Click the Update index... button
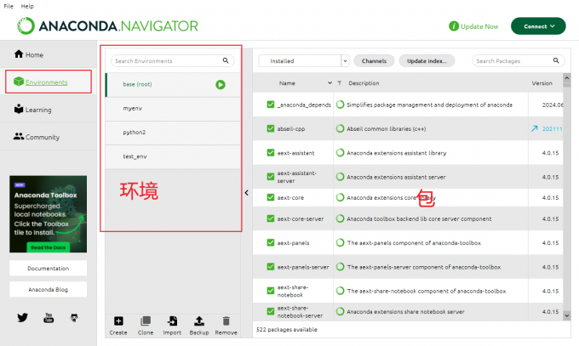This screenshot has height=346, width=579. tap(427, 61)
